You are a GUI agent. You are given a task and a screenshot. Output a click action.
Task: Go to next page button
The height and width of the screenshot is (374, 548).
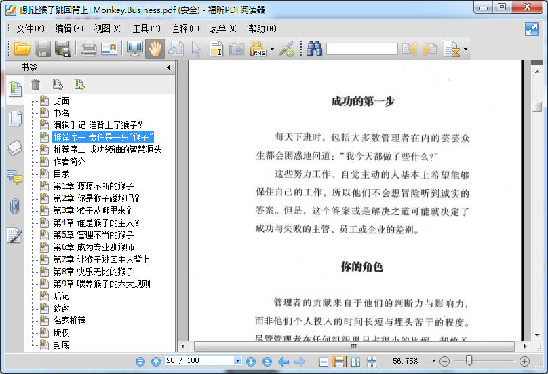(x=251, y=361)
